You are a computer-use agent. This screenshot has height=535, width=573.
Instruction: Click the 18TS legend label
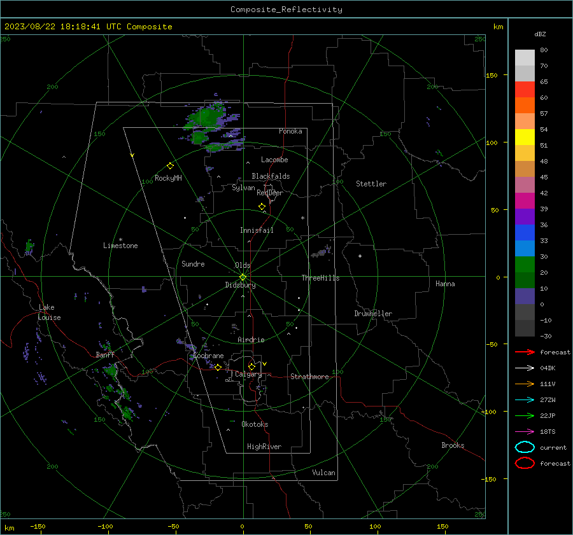[x=548, y=432]
